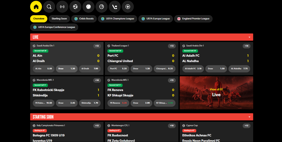Select the football sport icon
Image resolution: width=282 pixels, height=142 pixels.
(75, 7)
